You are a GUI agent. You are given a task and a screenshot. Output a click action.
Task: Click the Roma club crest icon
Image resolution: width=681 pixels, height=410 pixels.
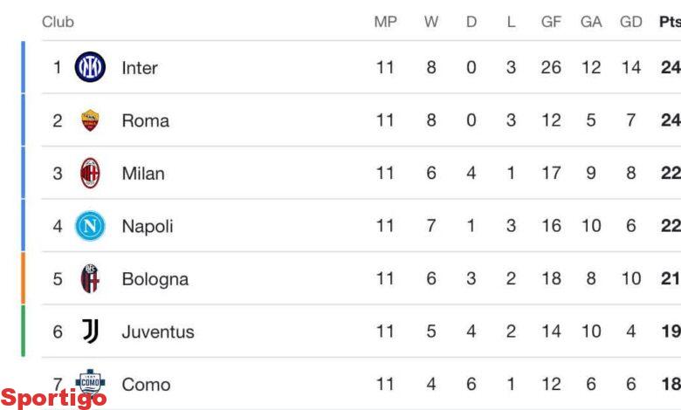(x=90, y=120)
